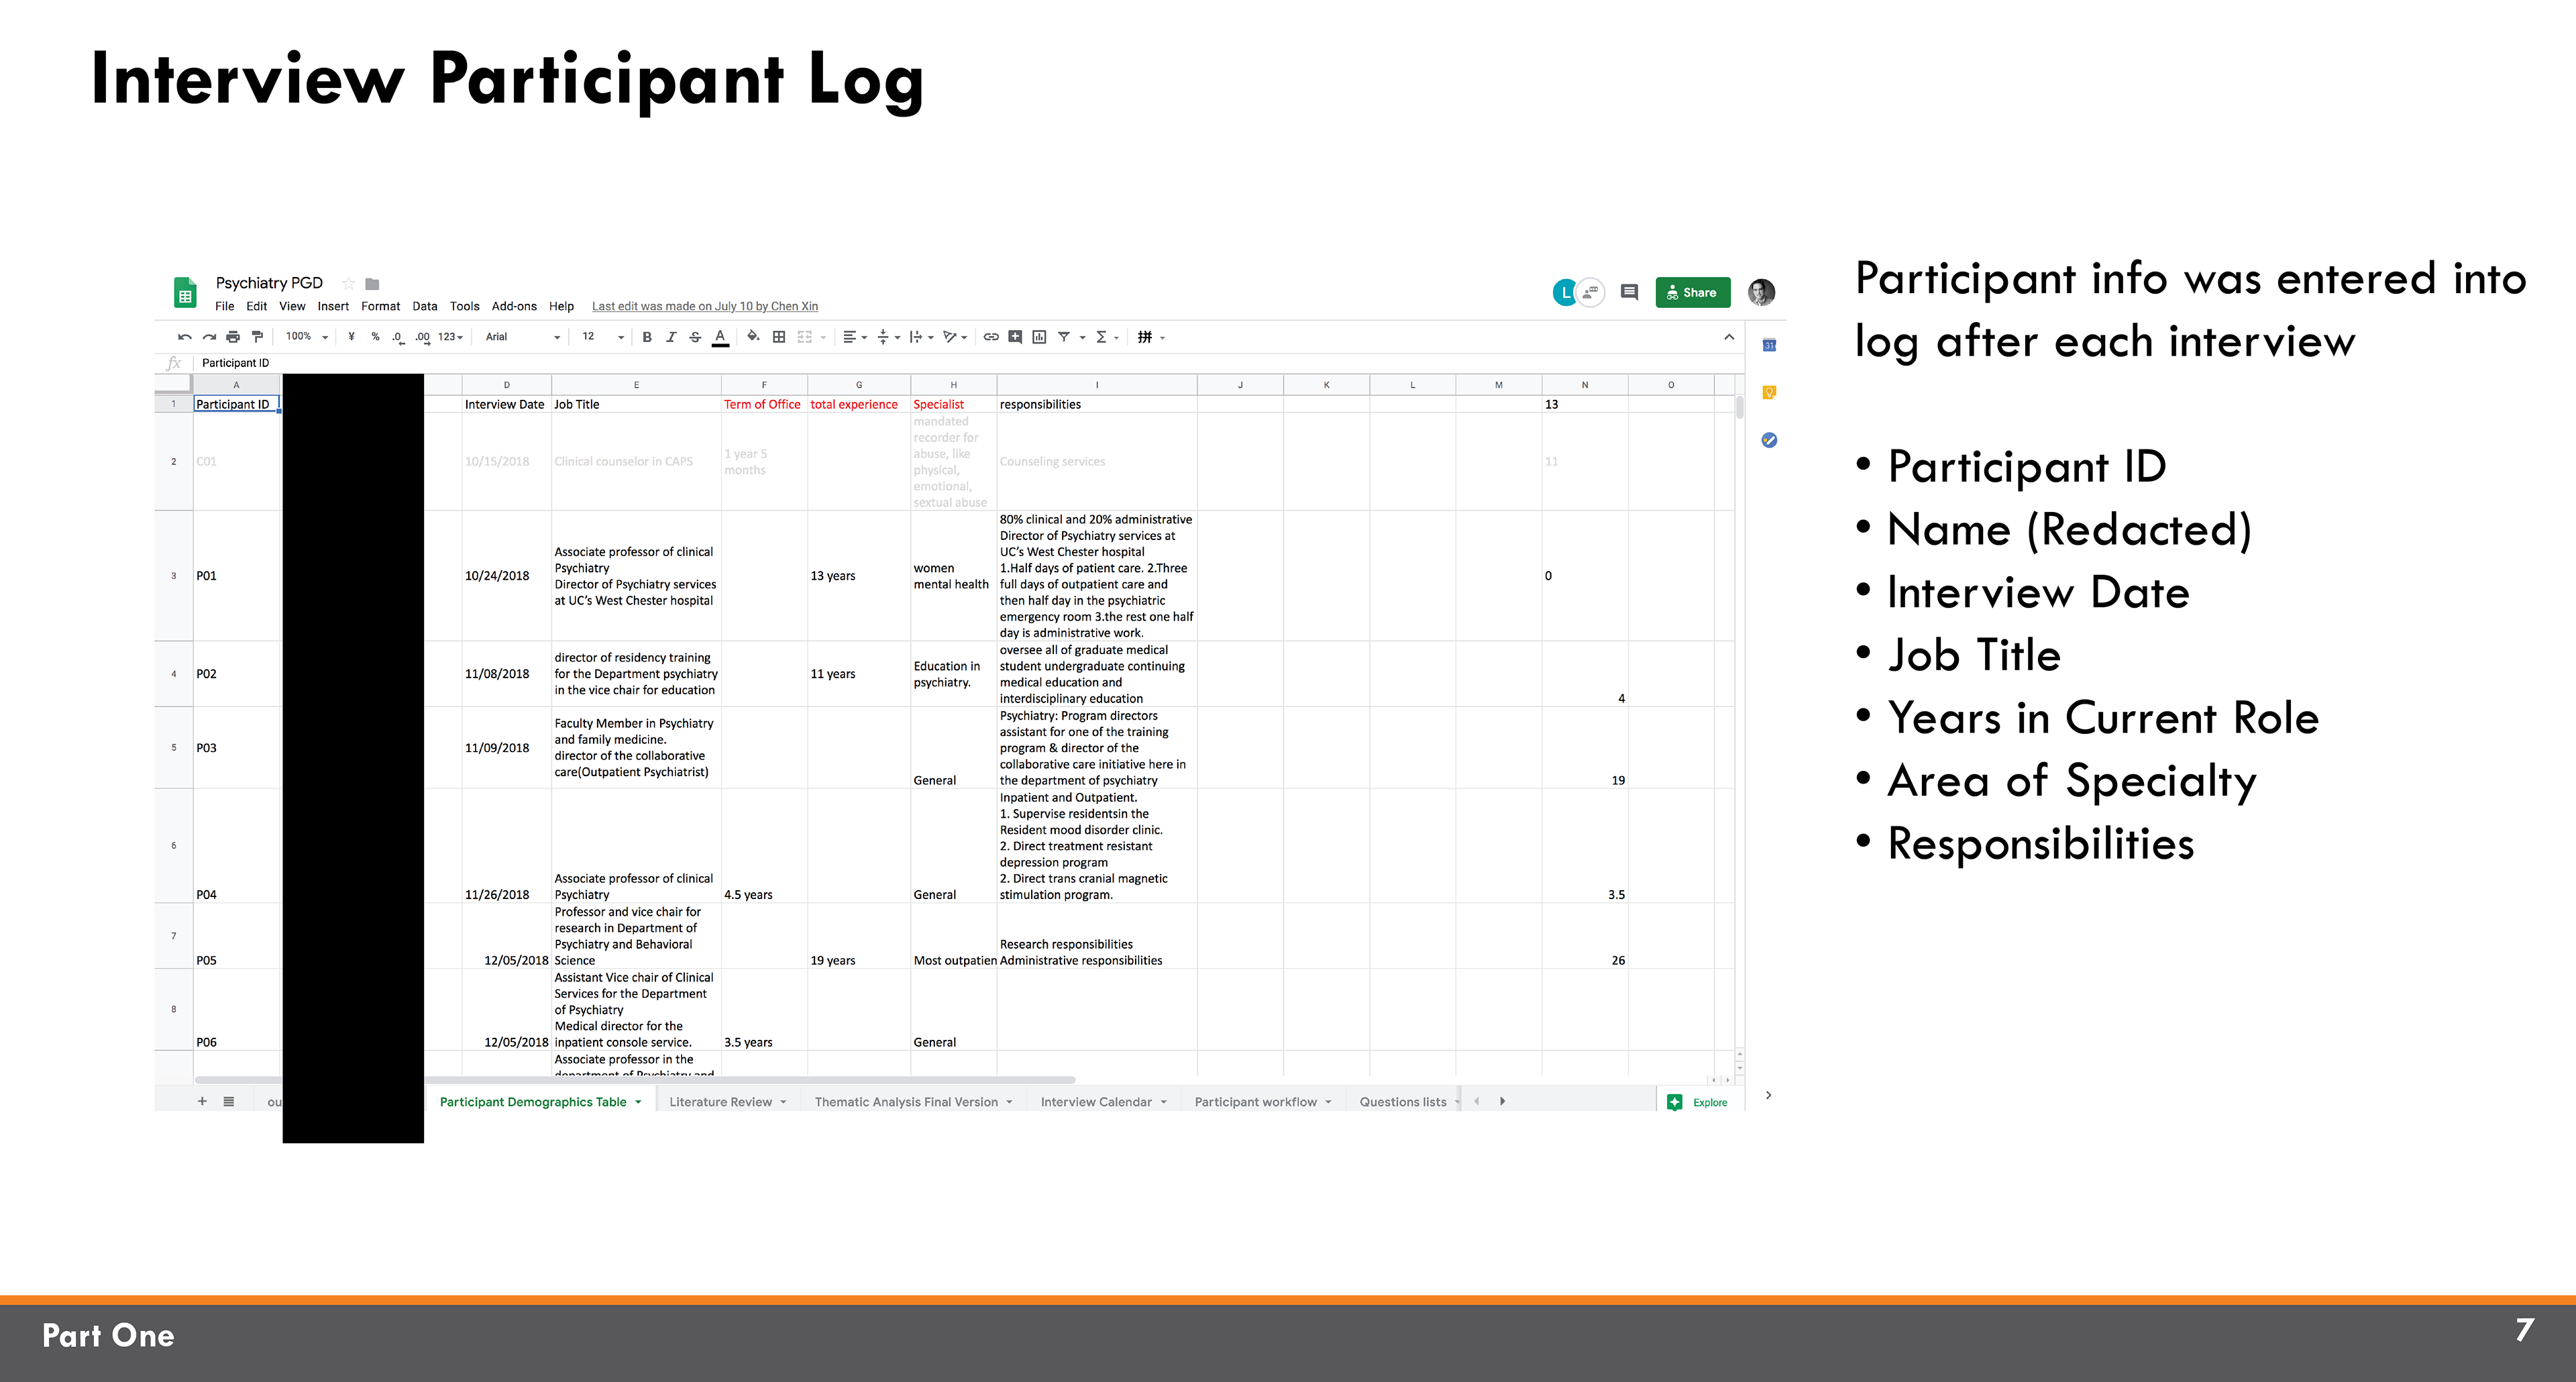Open the Insert menu
Image resolution: width=2576 pixels, height=1382 pixels.
tap(333, 306)
